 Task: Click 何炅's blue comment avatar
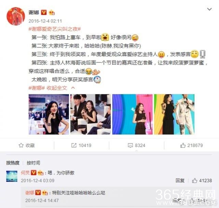pos(12,176)
